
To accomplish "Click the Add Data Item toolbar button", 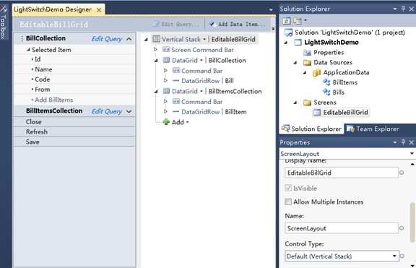I will point(237,24).
